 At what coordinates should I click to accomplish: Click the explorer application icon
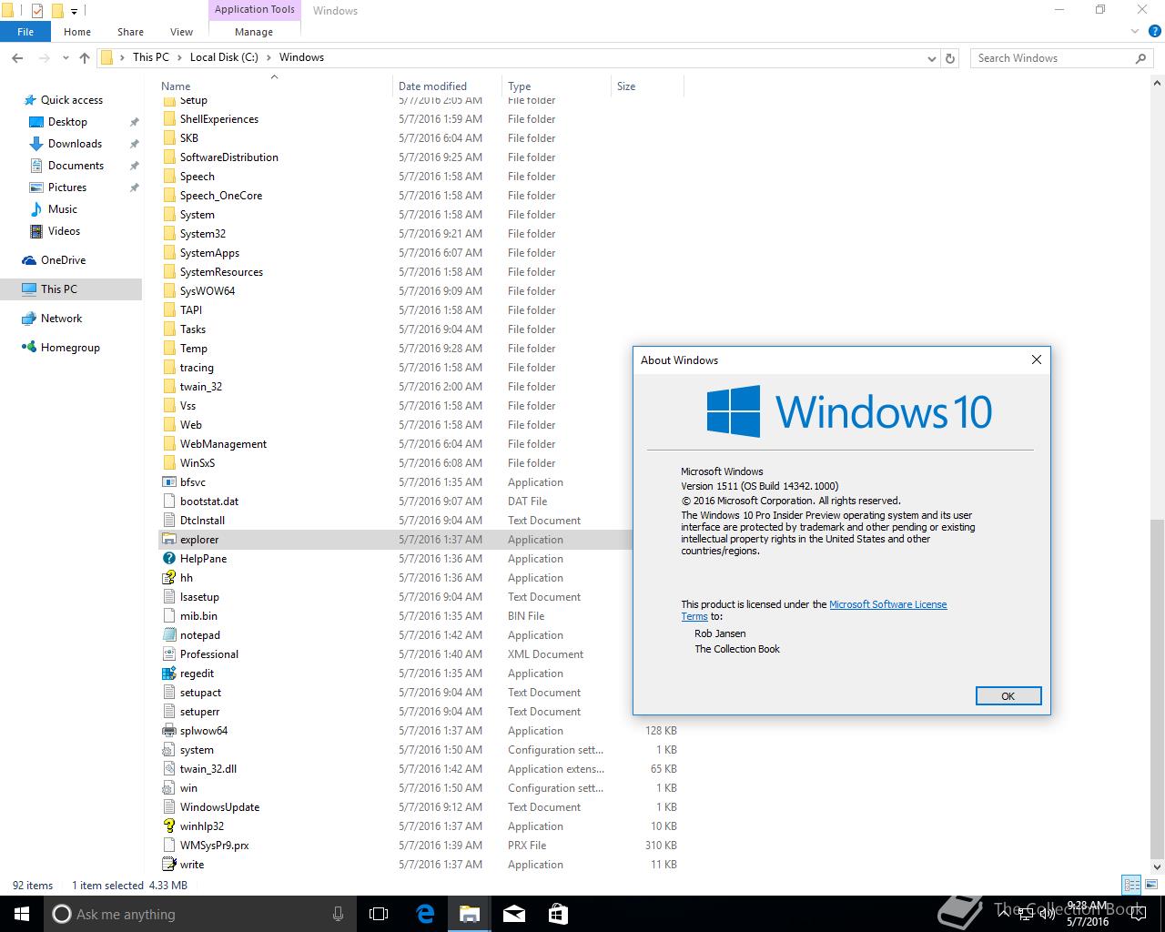coord(168,540)
